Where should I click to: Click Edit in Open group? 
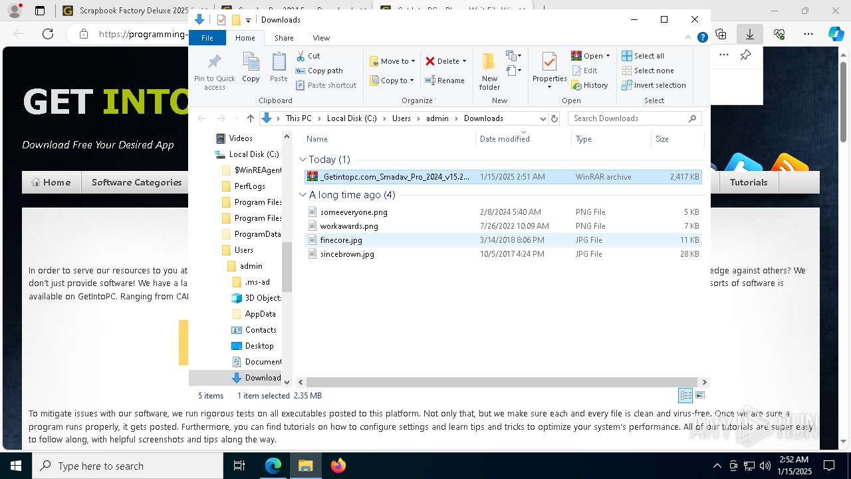584,71
